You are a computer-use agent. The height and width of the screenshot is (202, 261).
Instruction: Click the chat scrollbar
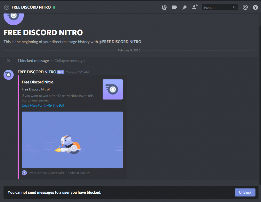[260, 105]
